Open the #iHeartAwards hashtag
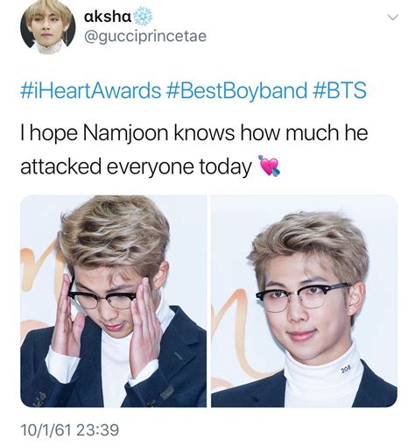415x446 pixels. [91, 90]
